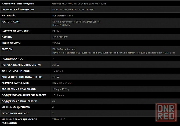Click the 16-pin x 1 connector value
The width and height of the screenshot is (180, 126).
pyautogui.click(x=57, y=71)
